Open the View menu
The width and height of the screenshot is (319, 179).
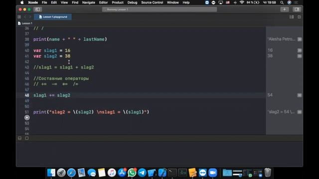[64, 2]
